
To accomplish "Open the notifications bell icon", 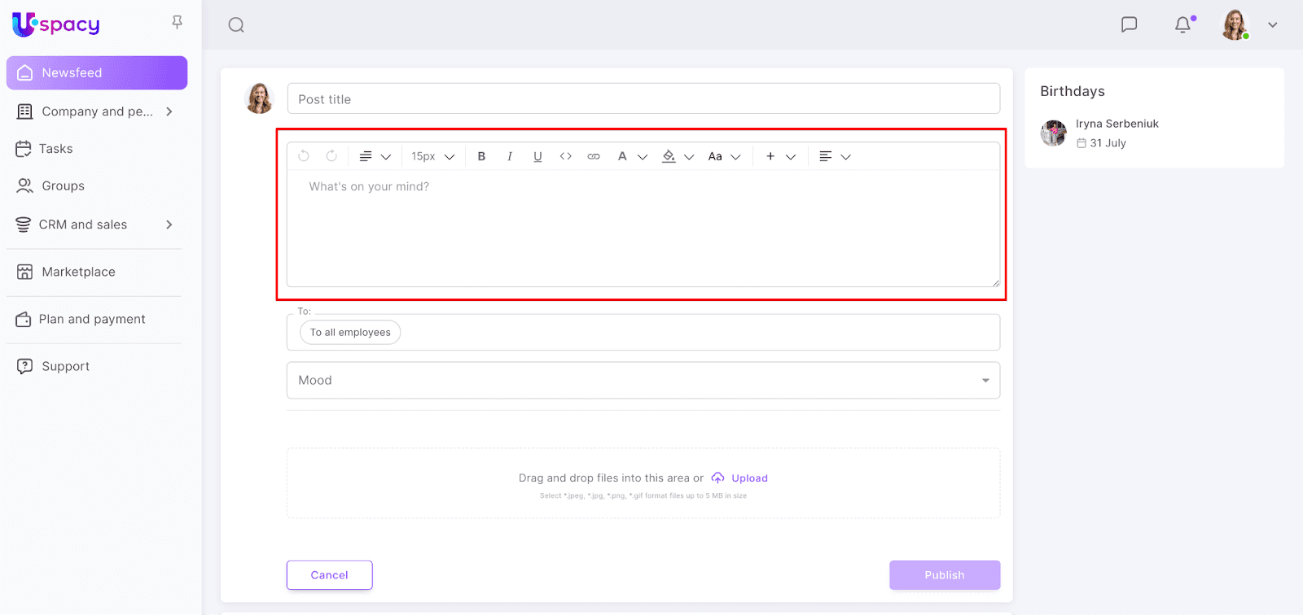I will 1182,24.
